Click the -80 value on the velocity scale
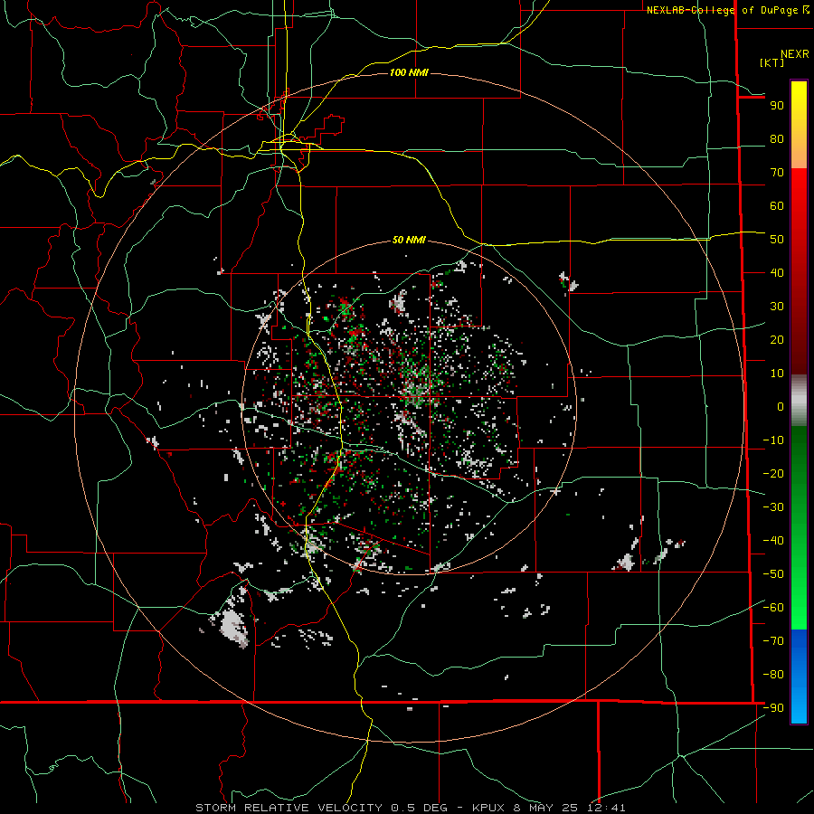Viewport: 814px width, 814px height. (x=773, y=675)
